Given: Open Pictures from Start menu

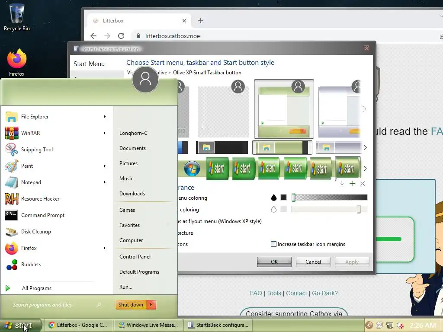Looking at the screenshot, I should tap(128, 163).
